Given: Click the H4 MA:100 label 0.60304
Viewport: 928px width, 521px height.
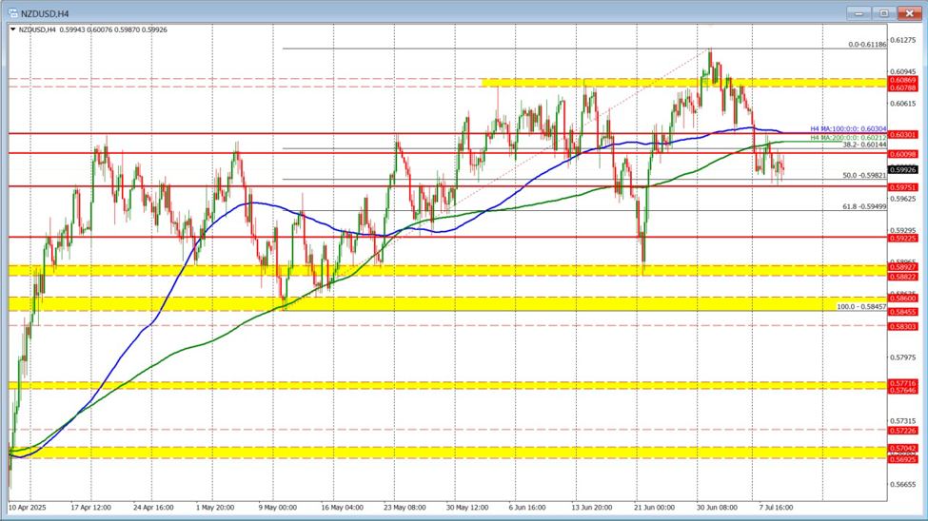Looking at the screenshot, I should coord(848,129).
